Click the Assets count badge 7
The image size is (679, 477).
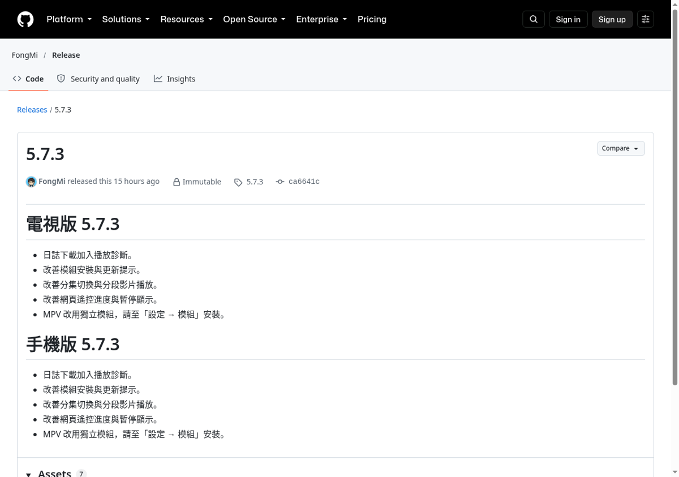(81, 474)
